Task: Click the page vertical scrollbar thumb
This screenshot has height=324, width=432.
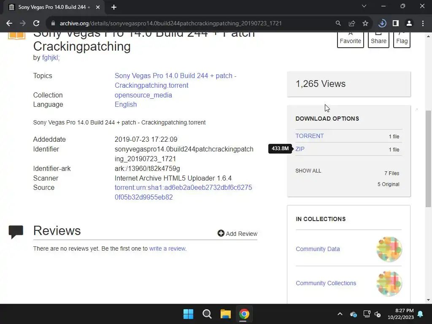Action: pos(428,159)
